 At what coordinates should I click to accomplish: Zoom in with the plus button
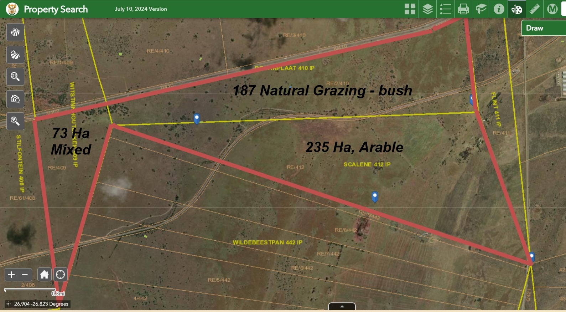11,275
